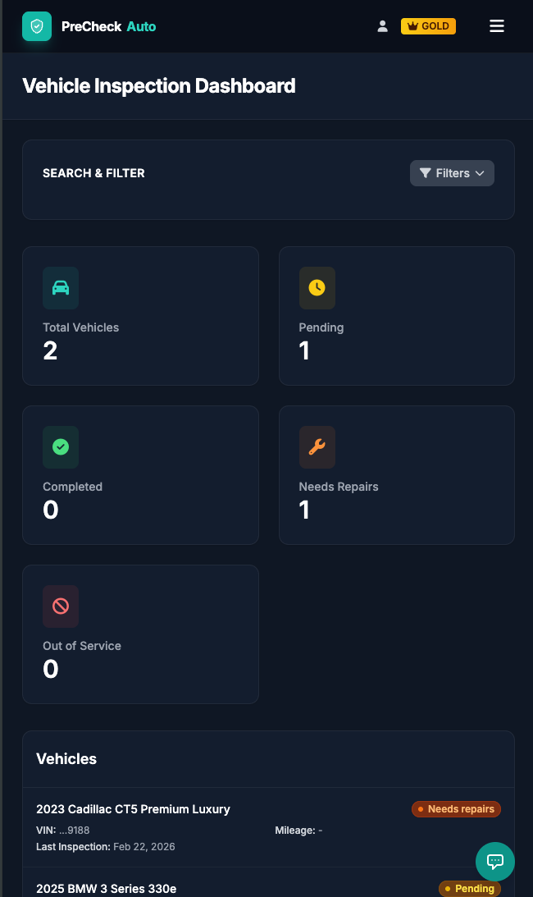Viewport: 533px width, 897px height.
Task: Open the chat support bubble
Action: pyautogui.click(x=495, y=861)
